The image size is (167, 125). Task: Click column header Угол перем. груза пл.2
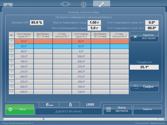pos(81,35)
